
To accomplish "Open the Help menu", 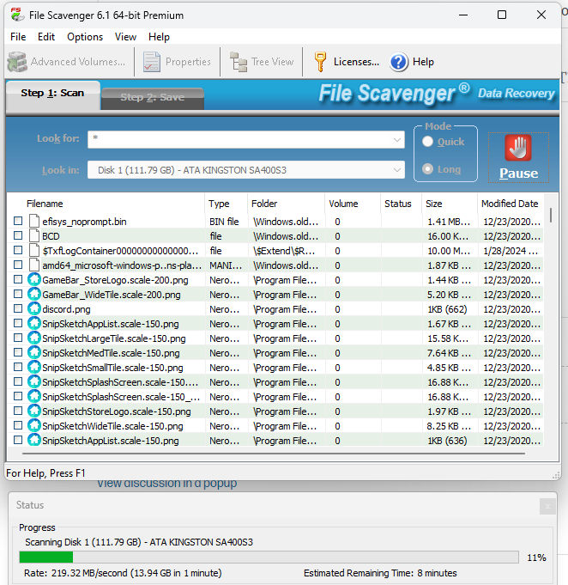I will 159,37.
